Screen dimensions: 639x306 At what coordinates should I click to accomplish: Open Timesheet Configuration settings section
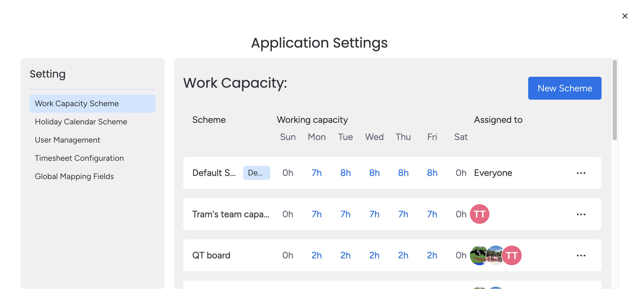pyautogui.click(x=79, y=158)
